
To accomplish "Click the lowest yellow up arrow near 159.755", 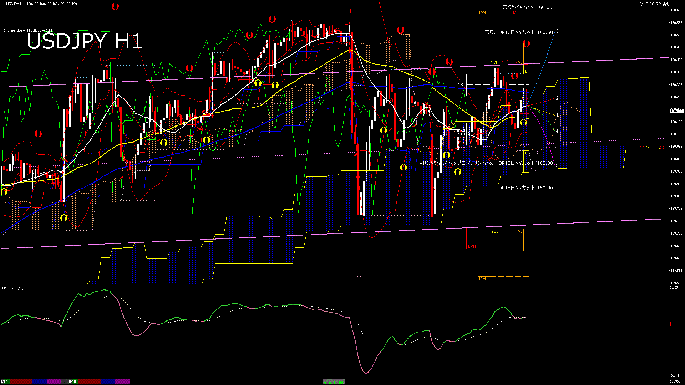I will [x=64, y=217].
